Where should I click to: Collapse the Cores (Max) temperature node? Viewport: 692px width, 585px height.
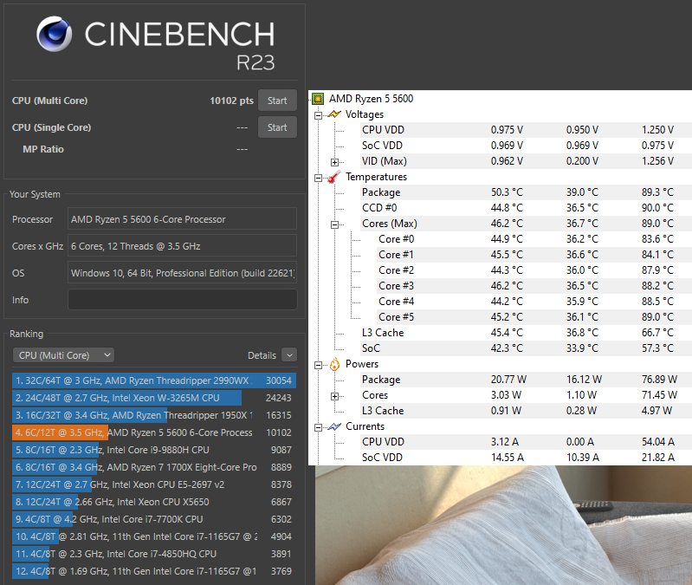coord(335,224)
